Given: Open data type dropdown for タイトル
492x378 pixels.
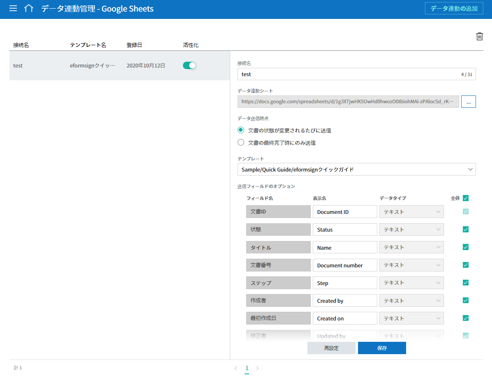Looking at the screenshot, I should 411,247.
